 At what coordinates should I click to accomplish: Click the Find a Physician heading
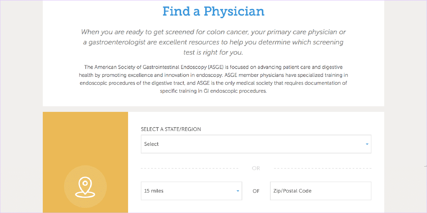click(x=213, y=11)
